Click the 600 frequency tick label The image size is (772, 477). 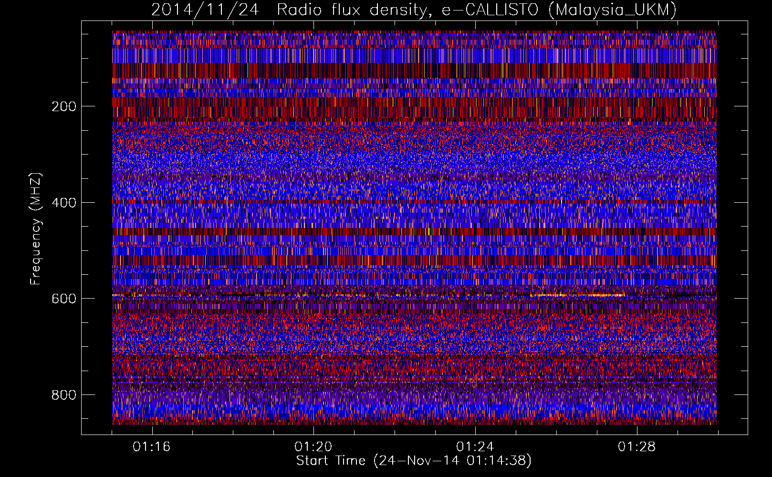[64, 299]
